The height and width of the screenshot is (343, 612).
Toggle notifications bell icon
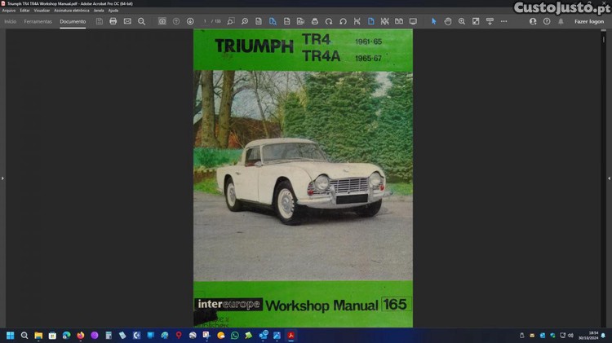point(561,21)
